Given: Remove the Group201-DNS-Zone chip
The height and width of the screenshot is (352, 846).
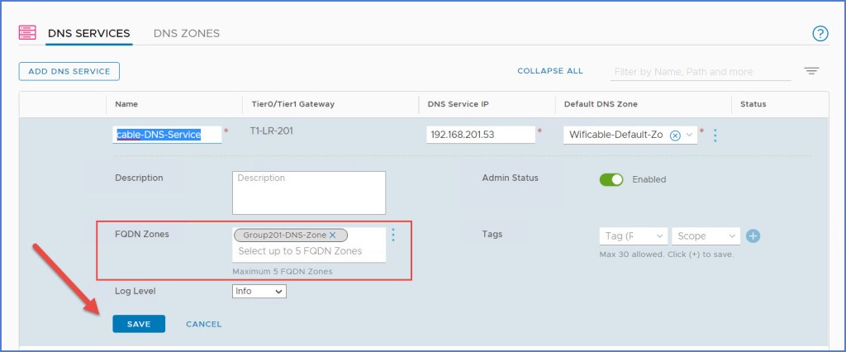Looking at the screenshot, I should tap(332, 235).
